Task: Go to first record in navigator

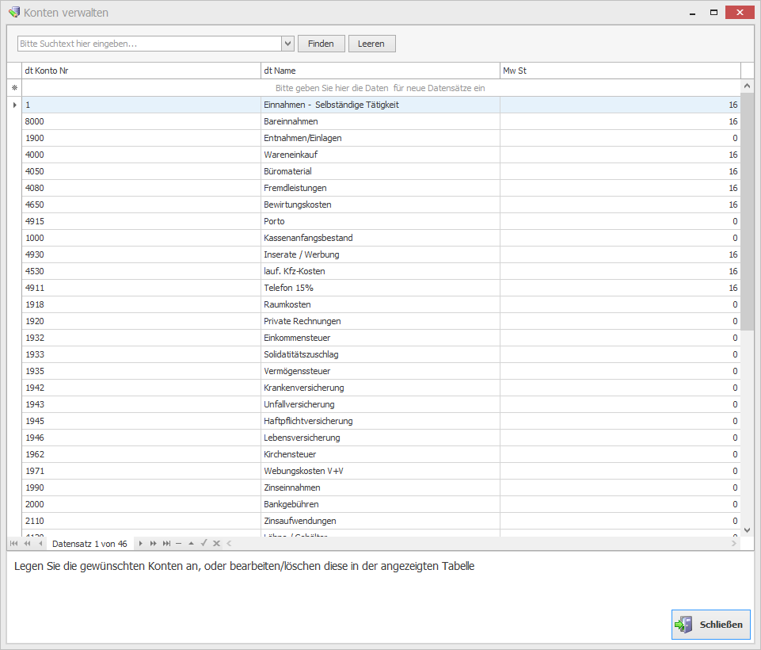Action: (13, 544)
